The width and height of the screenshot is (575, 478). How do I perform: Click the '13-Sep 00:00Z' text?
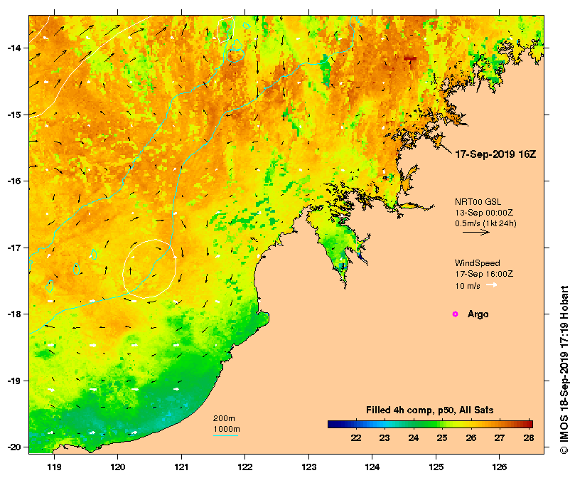point(484,213)
